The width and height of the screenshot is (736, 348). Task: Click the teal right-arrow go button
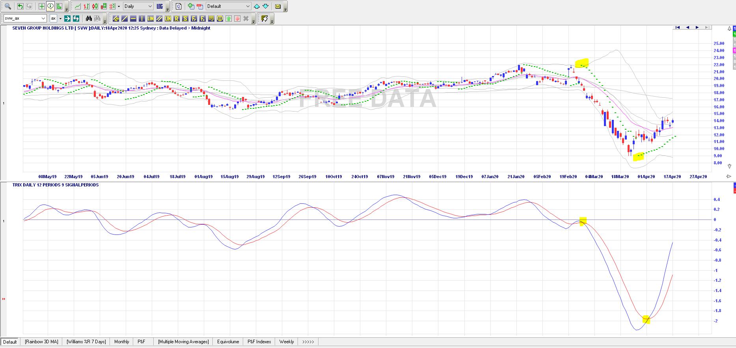pos(67,19)
